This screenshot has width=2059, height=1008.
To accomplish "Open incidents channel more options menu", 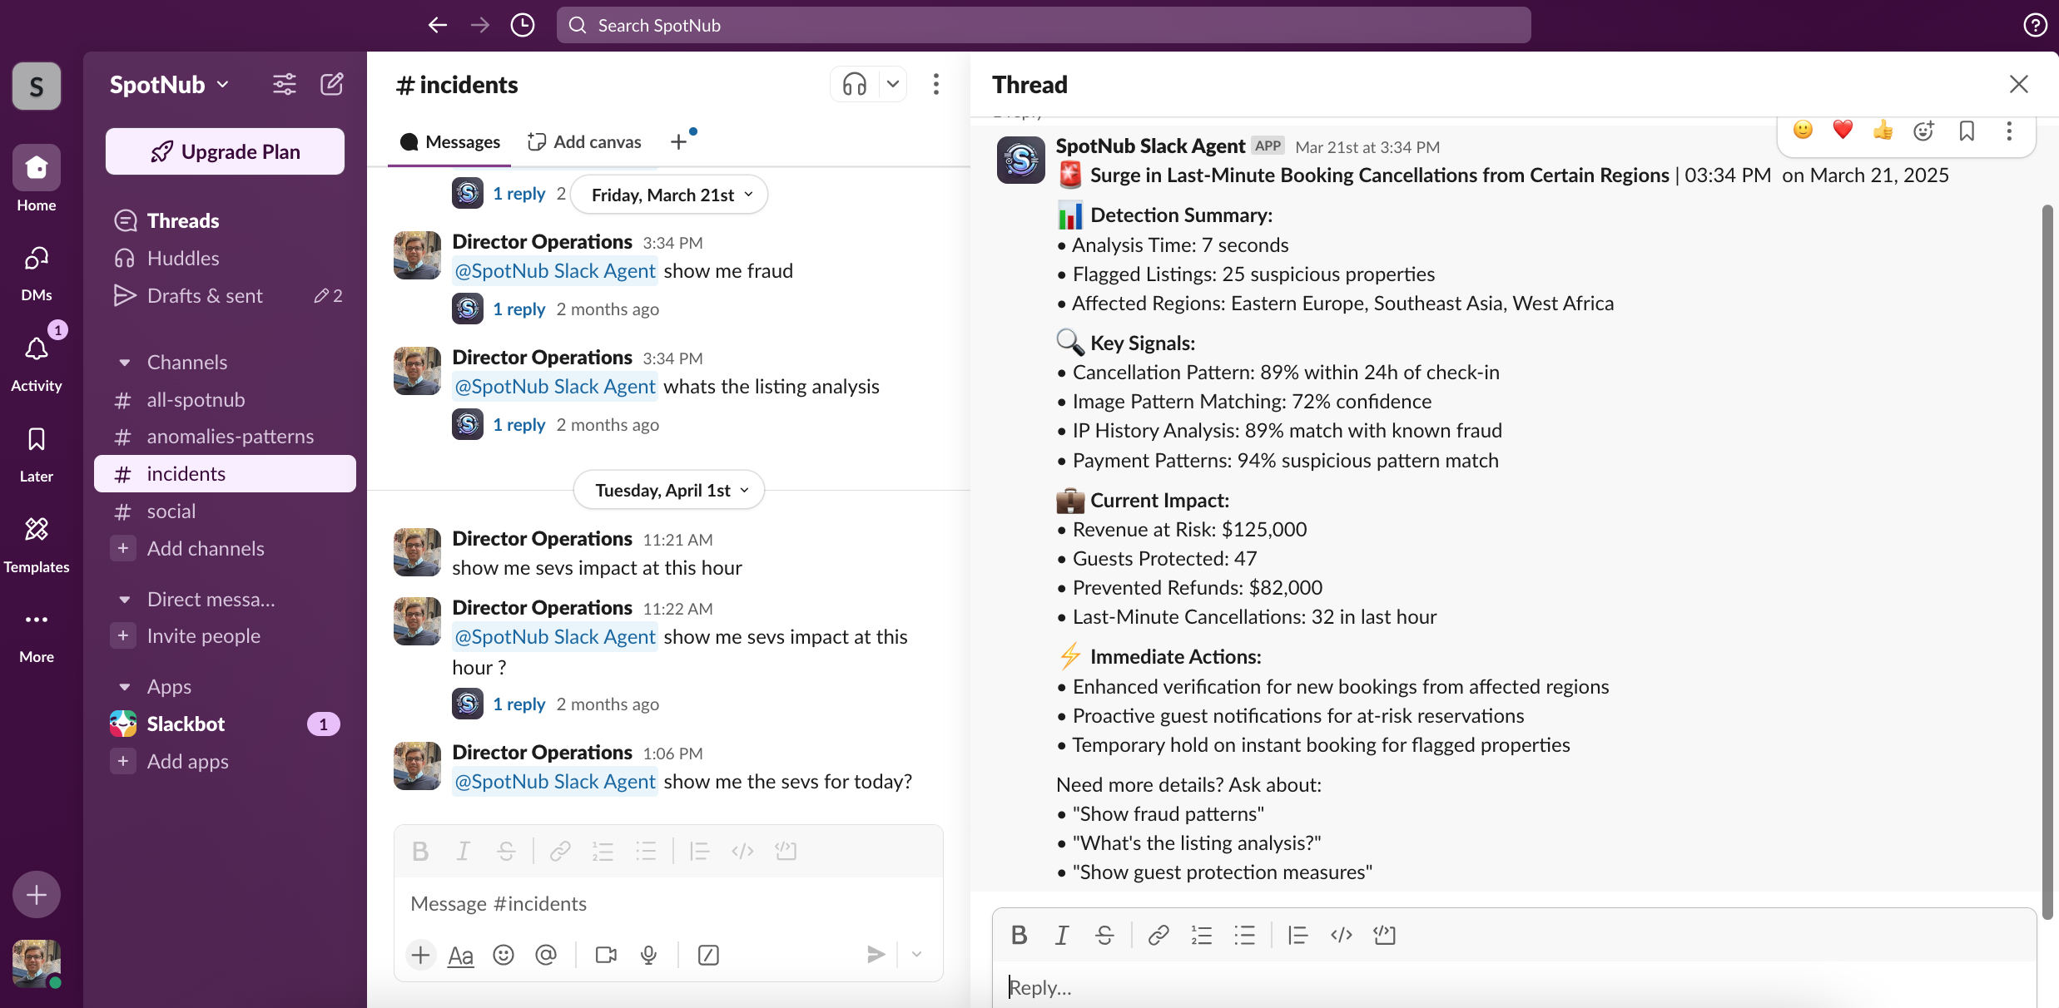I will point(936,84).
